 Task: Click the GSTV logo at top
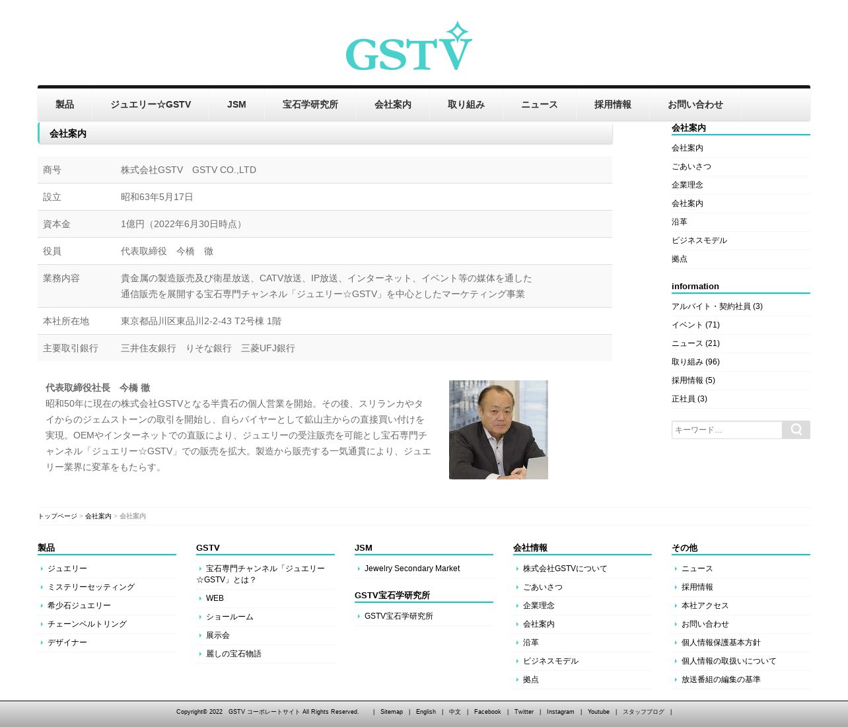409,46
